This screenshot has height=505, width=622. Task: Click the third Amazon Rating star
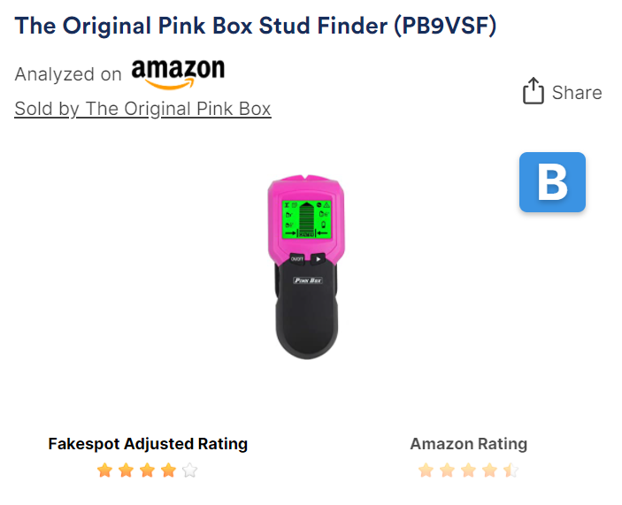coord(468,471)
